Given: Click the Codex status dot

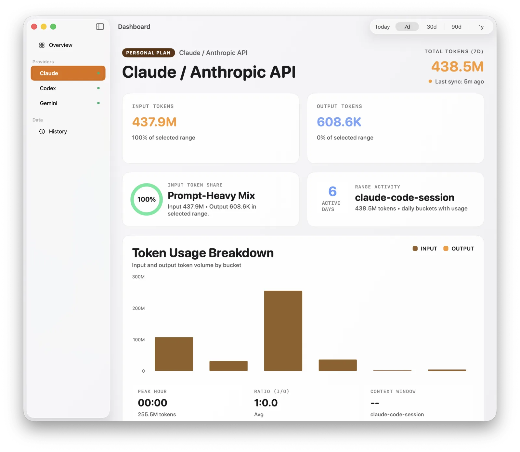Looking at the screenshot, I should tap(98, 88).
